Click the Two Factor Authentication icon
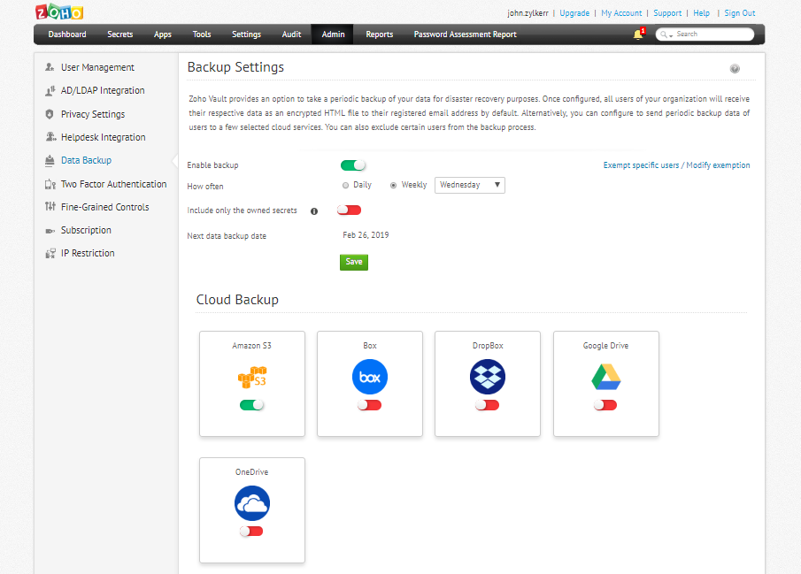Screen dimensions: 801x574 pos(50,184)
